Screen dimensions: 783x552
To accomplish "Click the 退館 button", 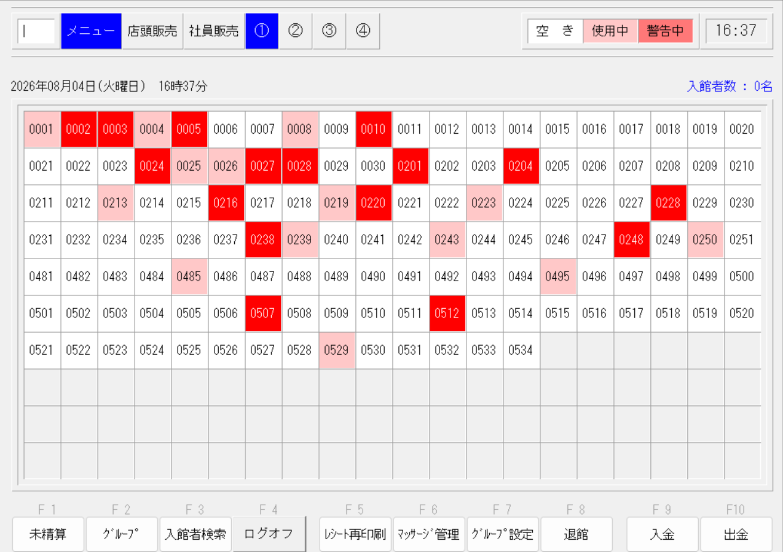I will (x=576, y=534).
